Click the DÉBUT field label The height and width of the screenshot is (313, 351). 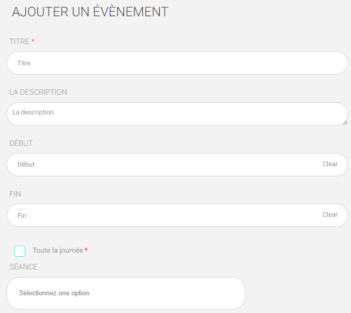pos(21,143)
